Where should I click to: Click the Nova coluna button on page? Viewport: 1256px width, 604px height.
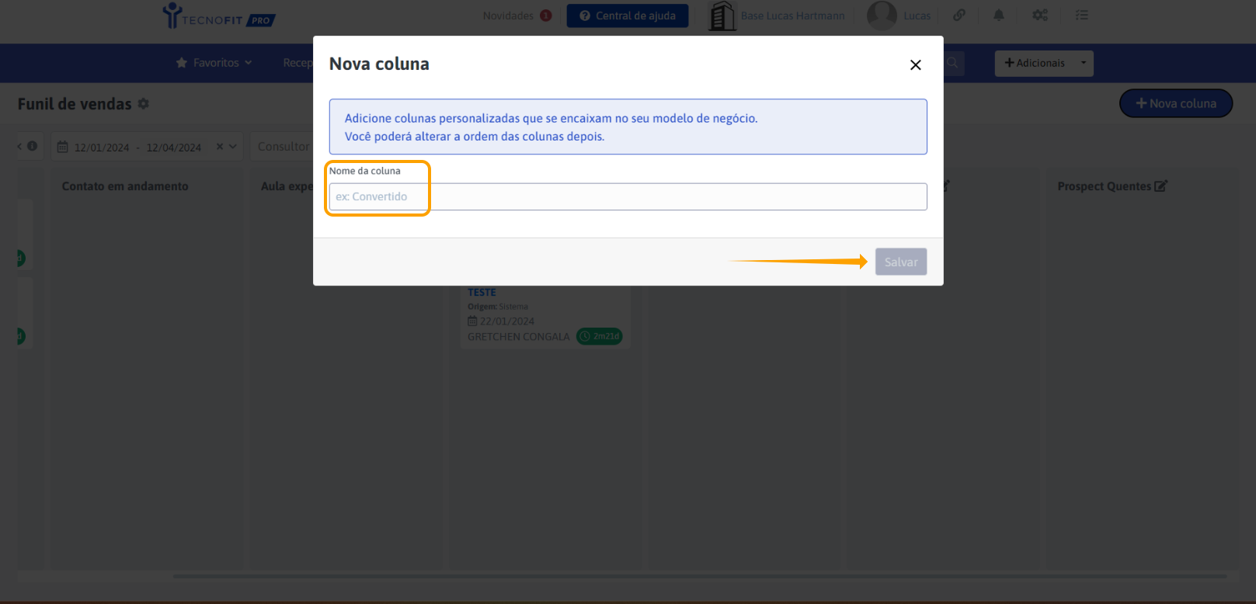pyautogui.click(x=1176, y=103)
